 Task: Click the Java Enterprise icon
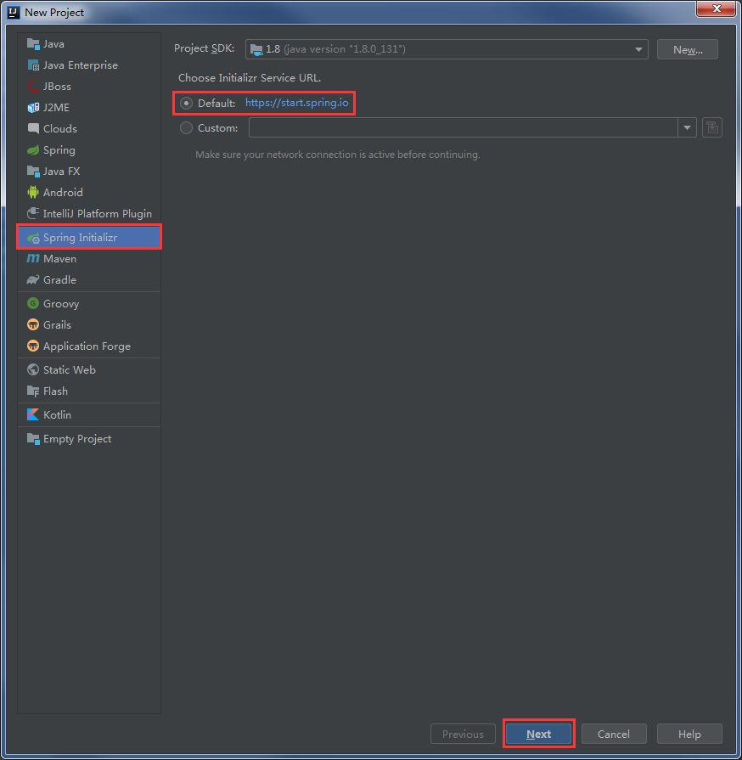[x=33, y=65]
